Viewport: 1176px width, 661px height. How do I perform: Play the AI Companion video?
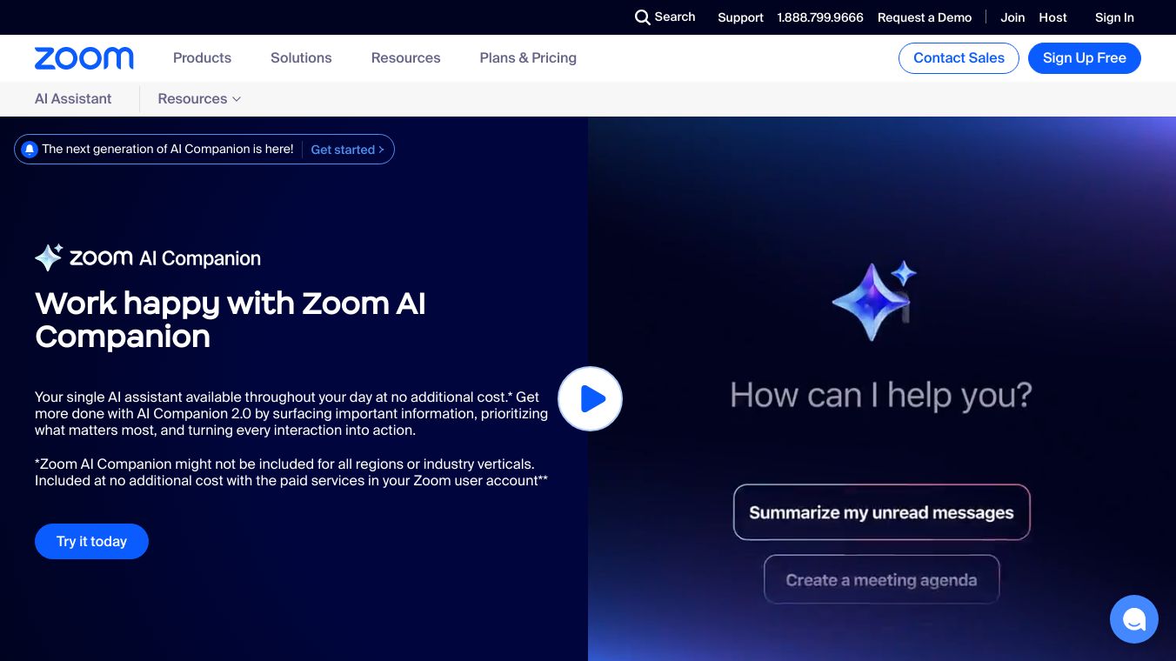pos(590,399)
